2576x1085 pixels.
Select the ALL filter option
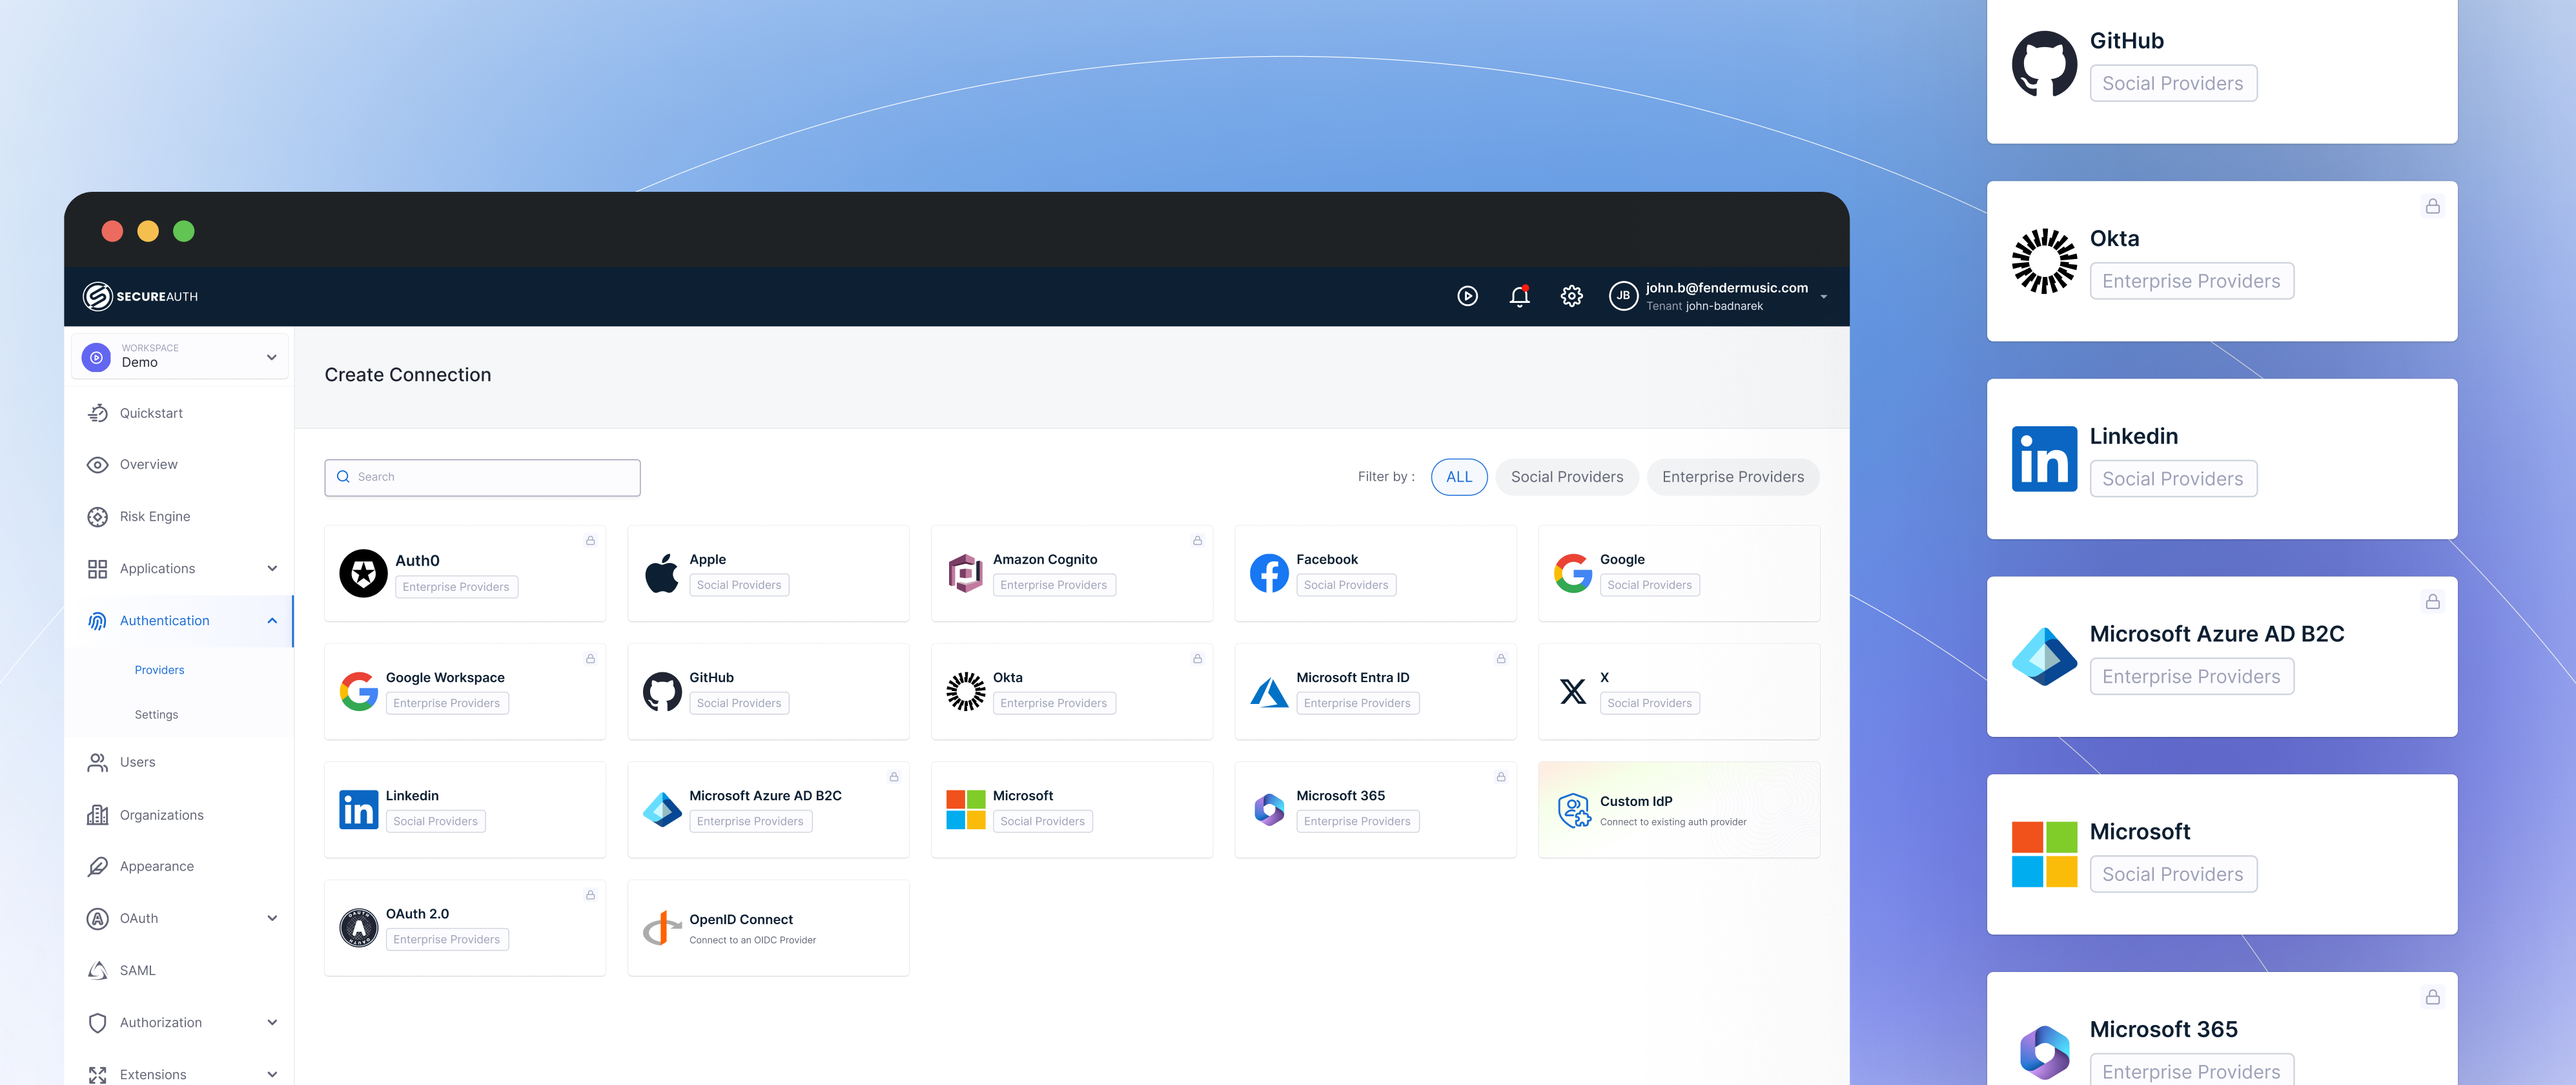coord(1459,477)
